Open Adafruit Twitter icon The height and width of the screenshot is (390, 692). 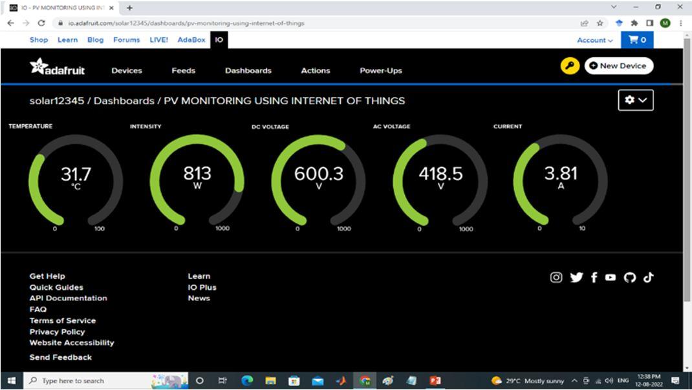576,277
